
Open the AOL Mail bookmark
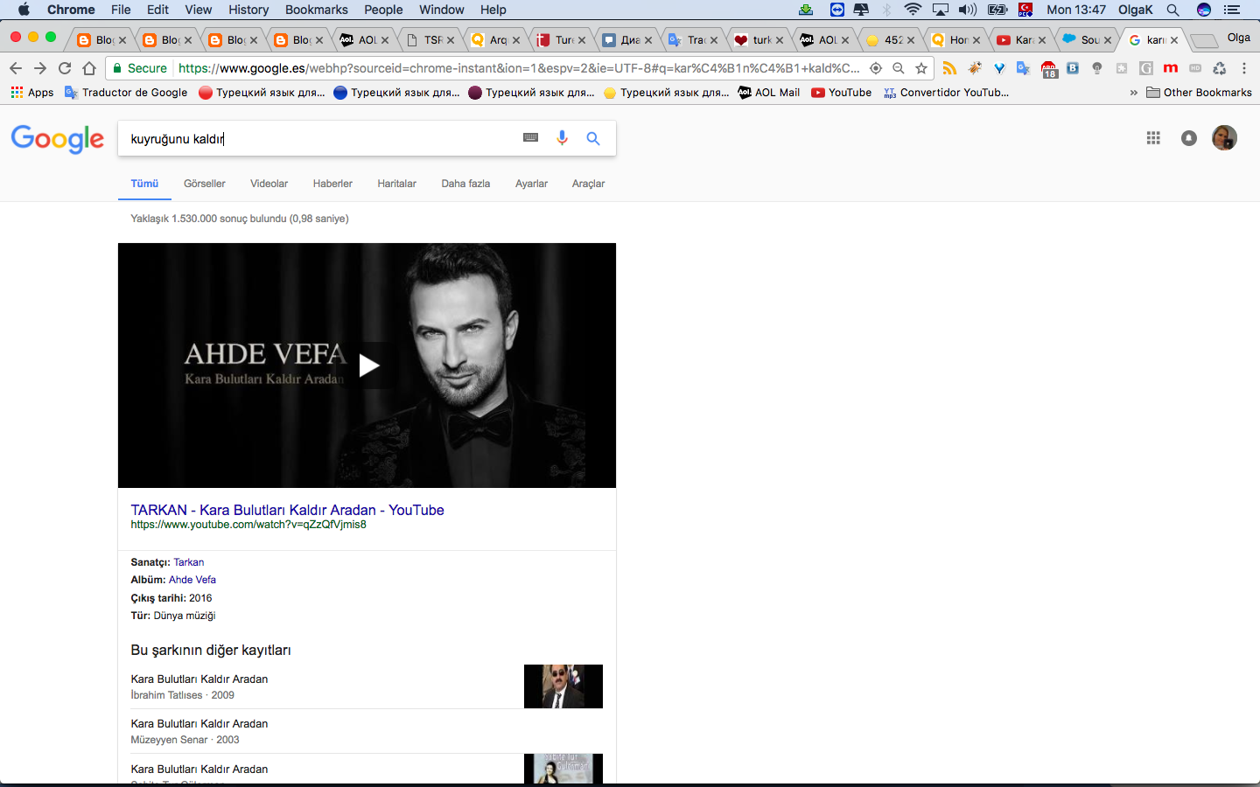pos(769,93)
